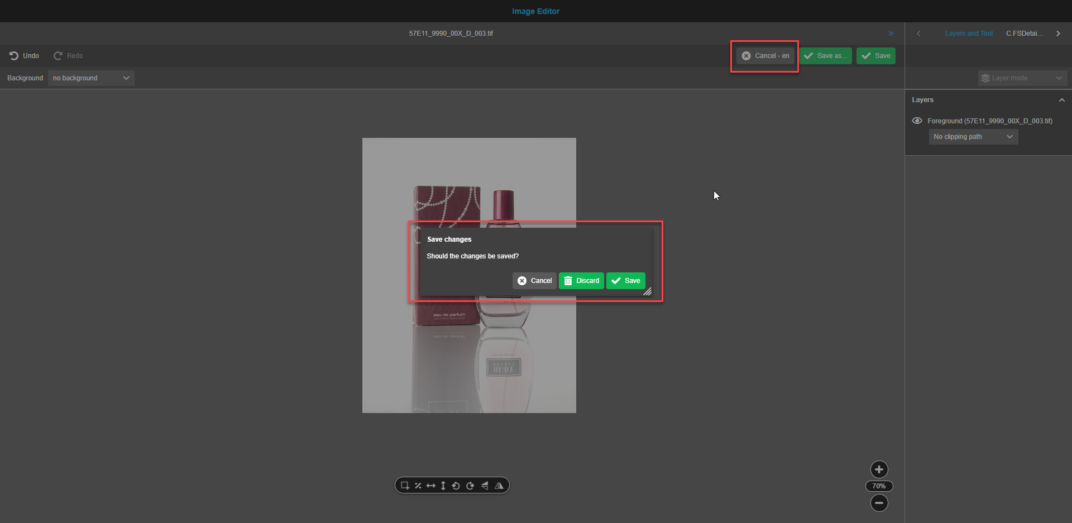The image size is (1072, 523).
Task: Zoom out using the minus button
Action: pos(879,503)
